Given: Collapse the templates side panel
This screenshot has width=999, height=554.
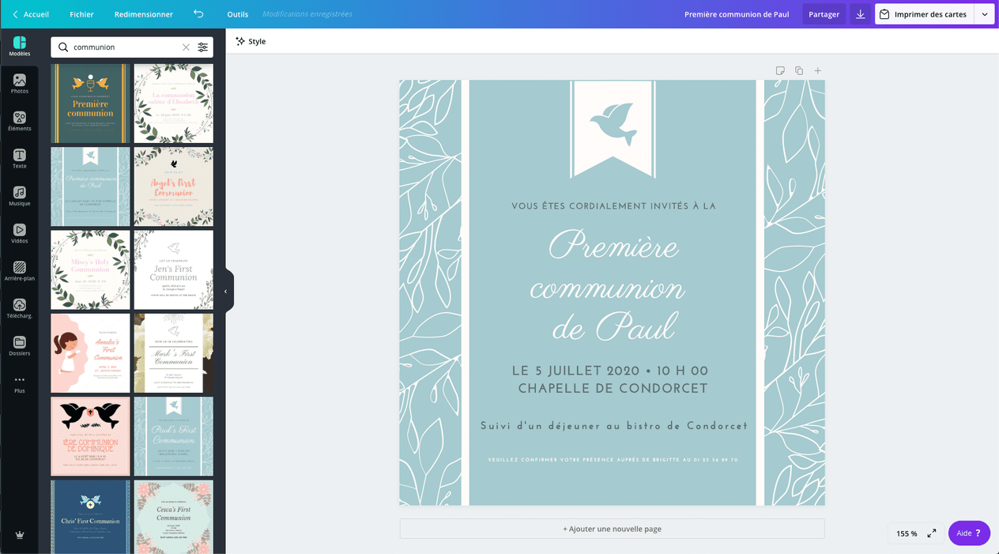Looking at the screenshot, I should (226, 290).
